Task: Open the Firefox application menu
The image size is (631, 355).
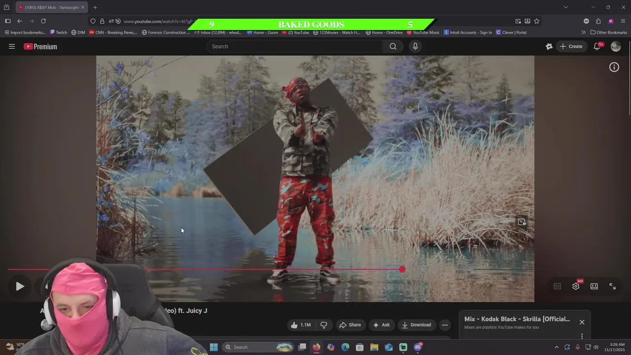Action: coord(623,21)
